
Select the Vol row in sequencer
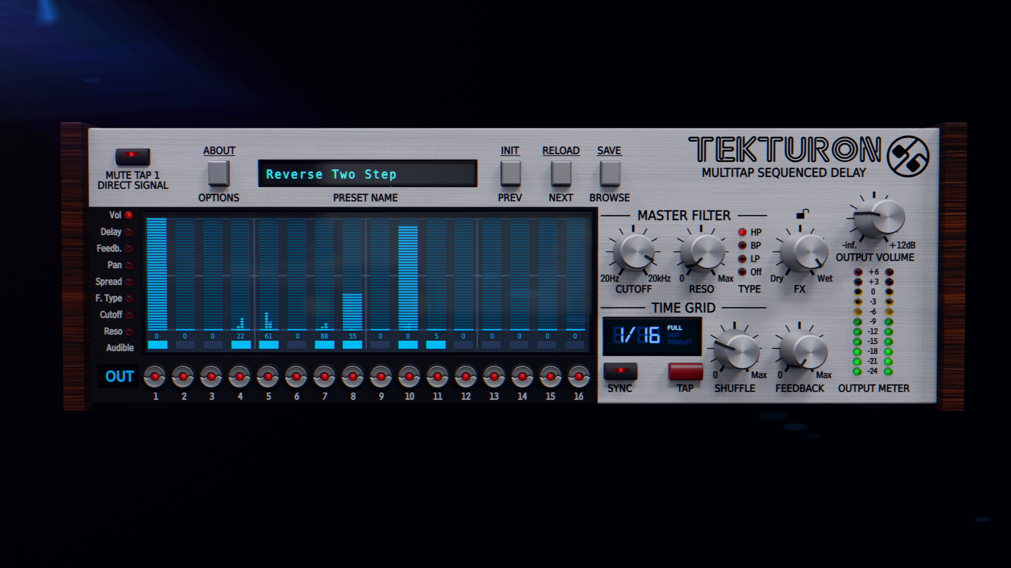click(128, 215)
